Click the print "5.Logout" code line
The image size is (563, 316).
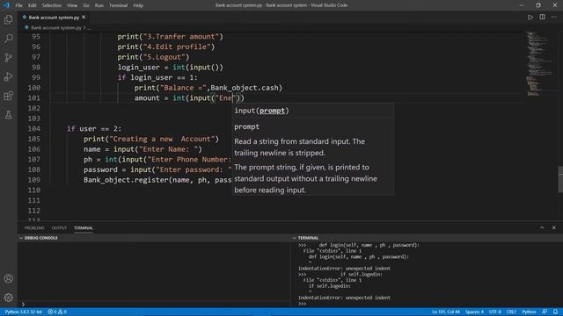153,57
